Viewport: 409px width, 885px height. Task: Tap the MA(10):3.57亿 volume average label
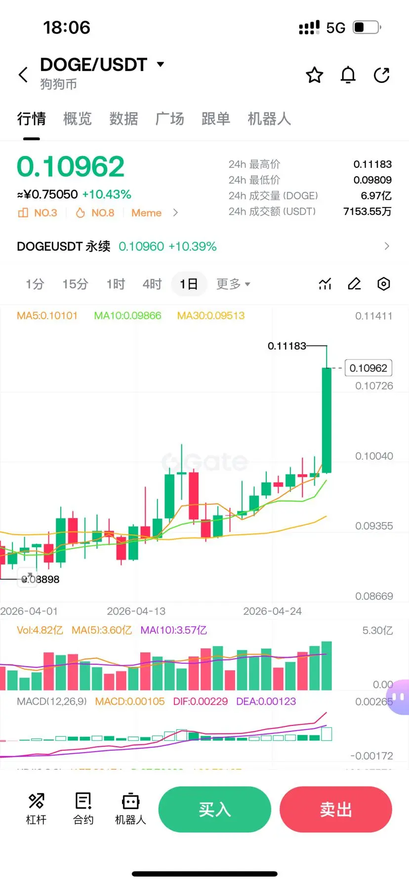(173, 630)
